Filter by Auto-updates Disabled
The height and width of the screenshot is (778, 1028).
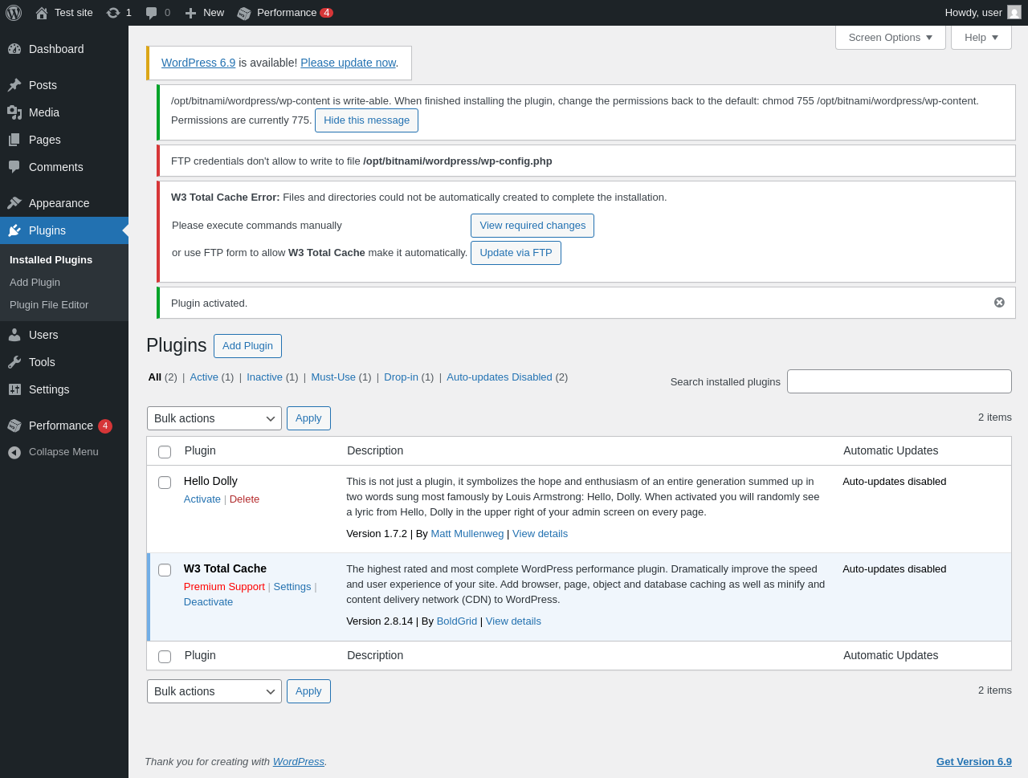click(500, 377)
